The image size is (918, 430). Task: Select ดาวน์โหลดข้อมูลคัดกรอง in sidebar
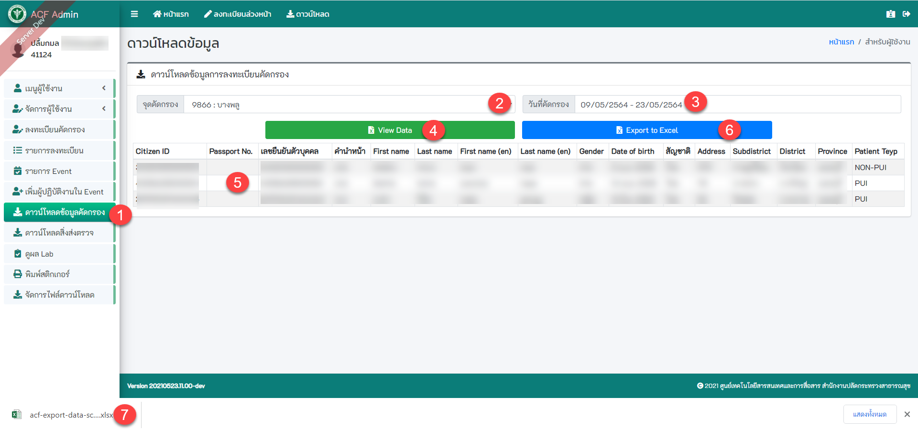[x=59, y=212]
